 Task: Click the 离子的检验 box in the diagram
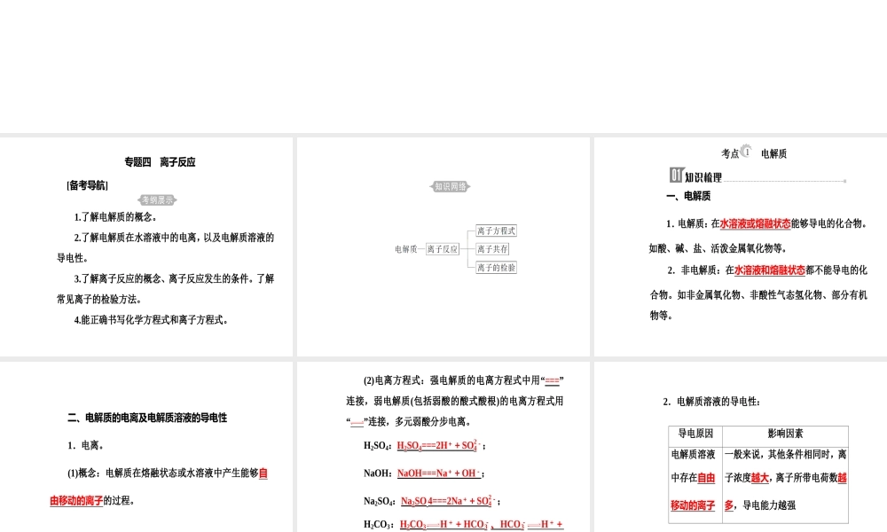tap(494, 267)
